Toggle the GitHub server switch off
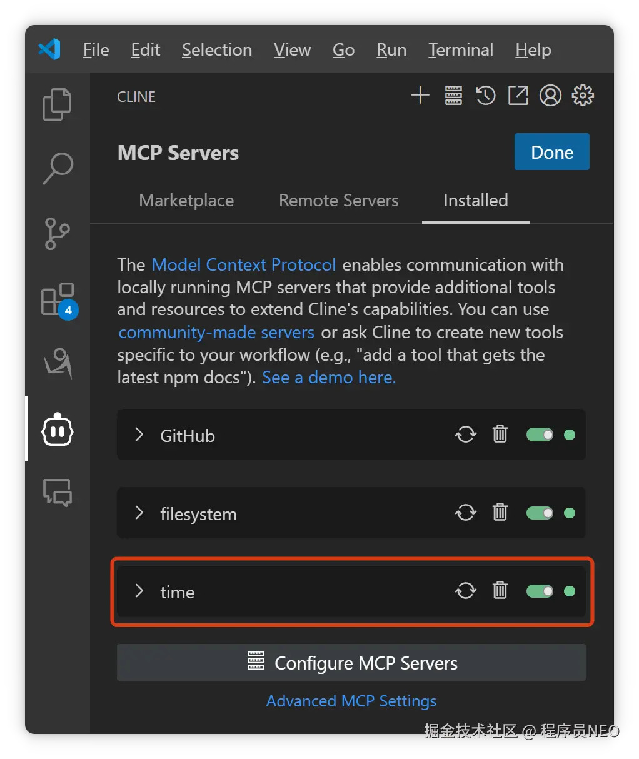Screen dimensions: 639x759 540,435
